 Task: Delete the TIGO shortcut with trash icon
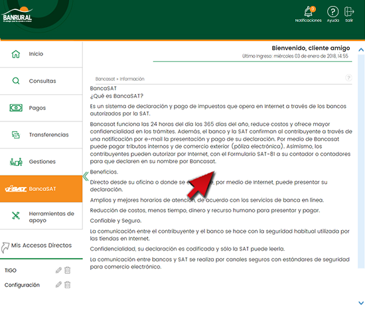pos(67,270)
